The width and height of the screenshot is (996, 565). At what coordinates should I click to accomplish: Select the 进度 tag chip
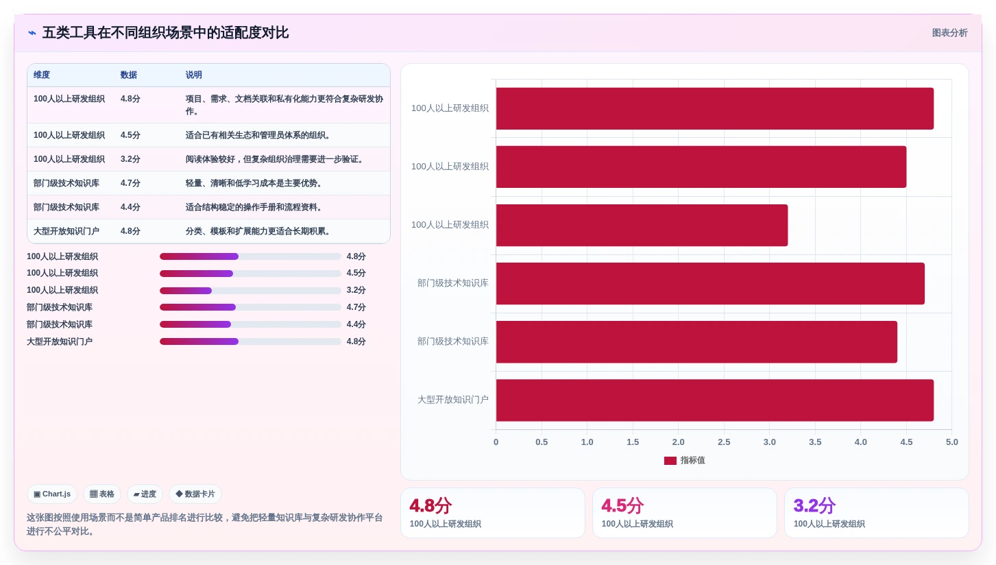[145, 494]
